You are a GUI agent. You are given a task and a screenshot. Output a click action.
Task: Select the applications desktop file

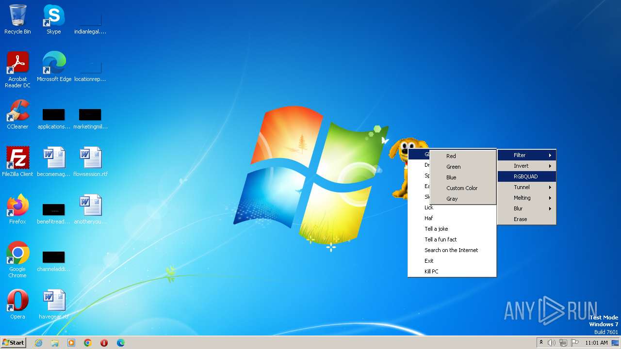[x=53, y=118]
